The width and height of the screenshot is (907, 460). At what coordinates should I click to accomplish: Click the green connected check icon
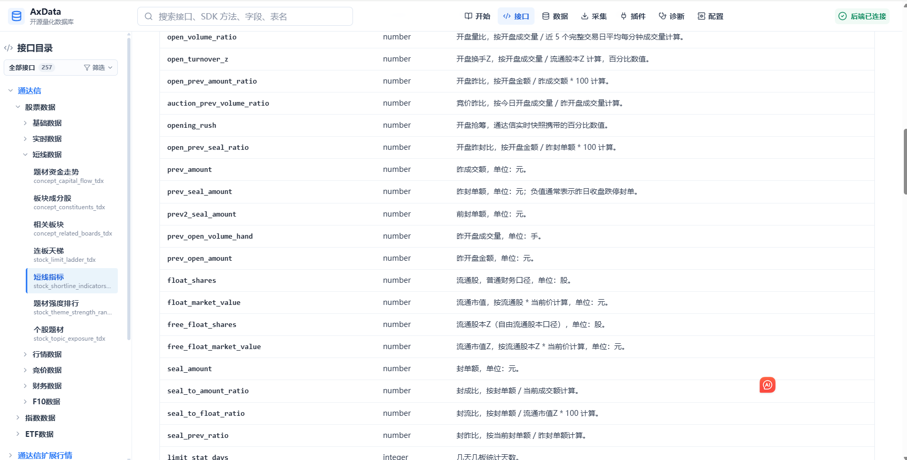click(842, 16)
